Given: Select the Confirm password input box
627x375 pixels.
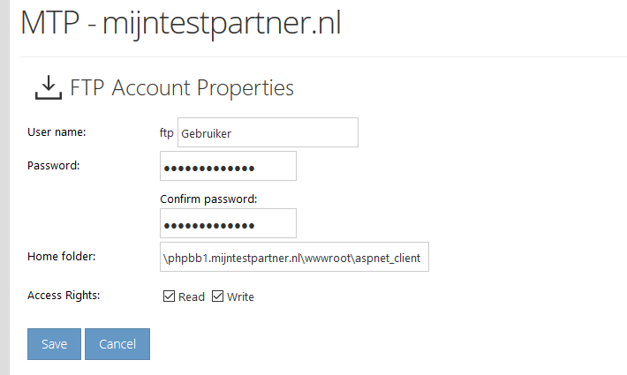Looking at the screenshot, I should tap(229, 223).
